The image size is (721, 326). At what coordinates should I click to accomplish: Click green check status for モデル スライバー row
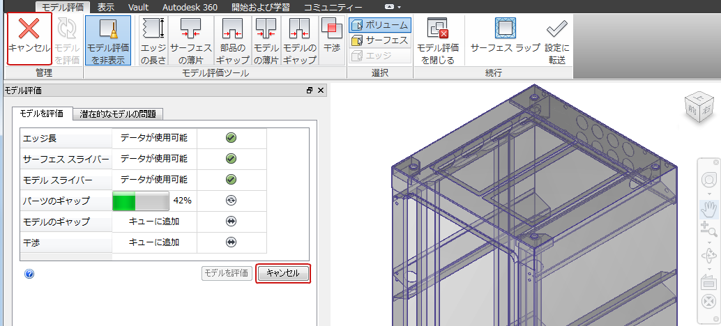point(231,179)
